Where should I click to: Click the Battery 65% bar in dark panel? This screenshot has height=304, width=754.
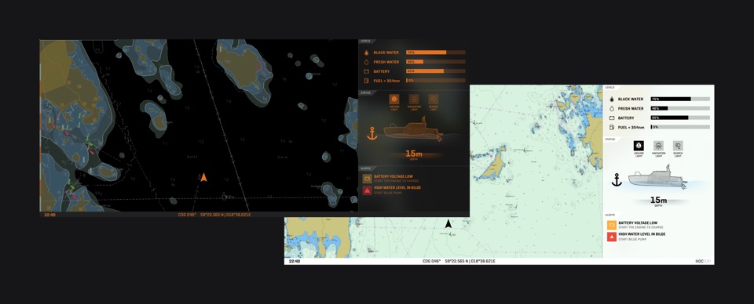[x=436, y=71]
